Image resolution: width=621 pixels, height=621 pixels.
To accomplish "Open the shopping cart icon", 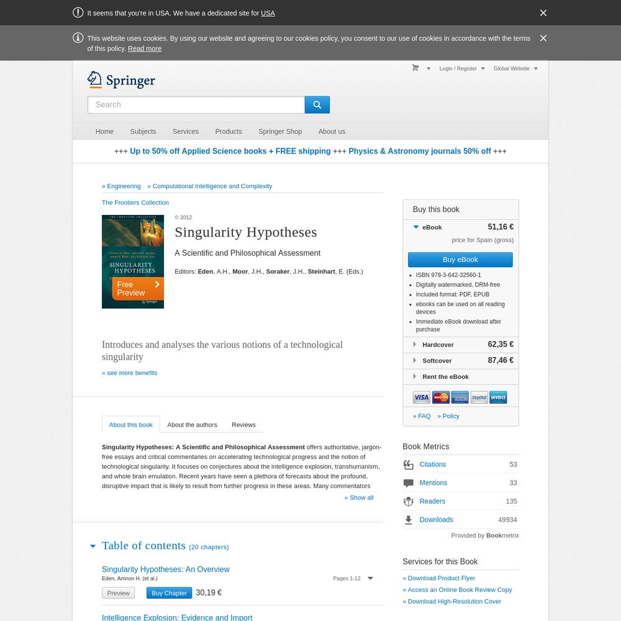I will click(x=415, y=68).
